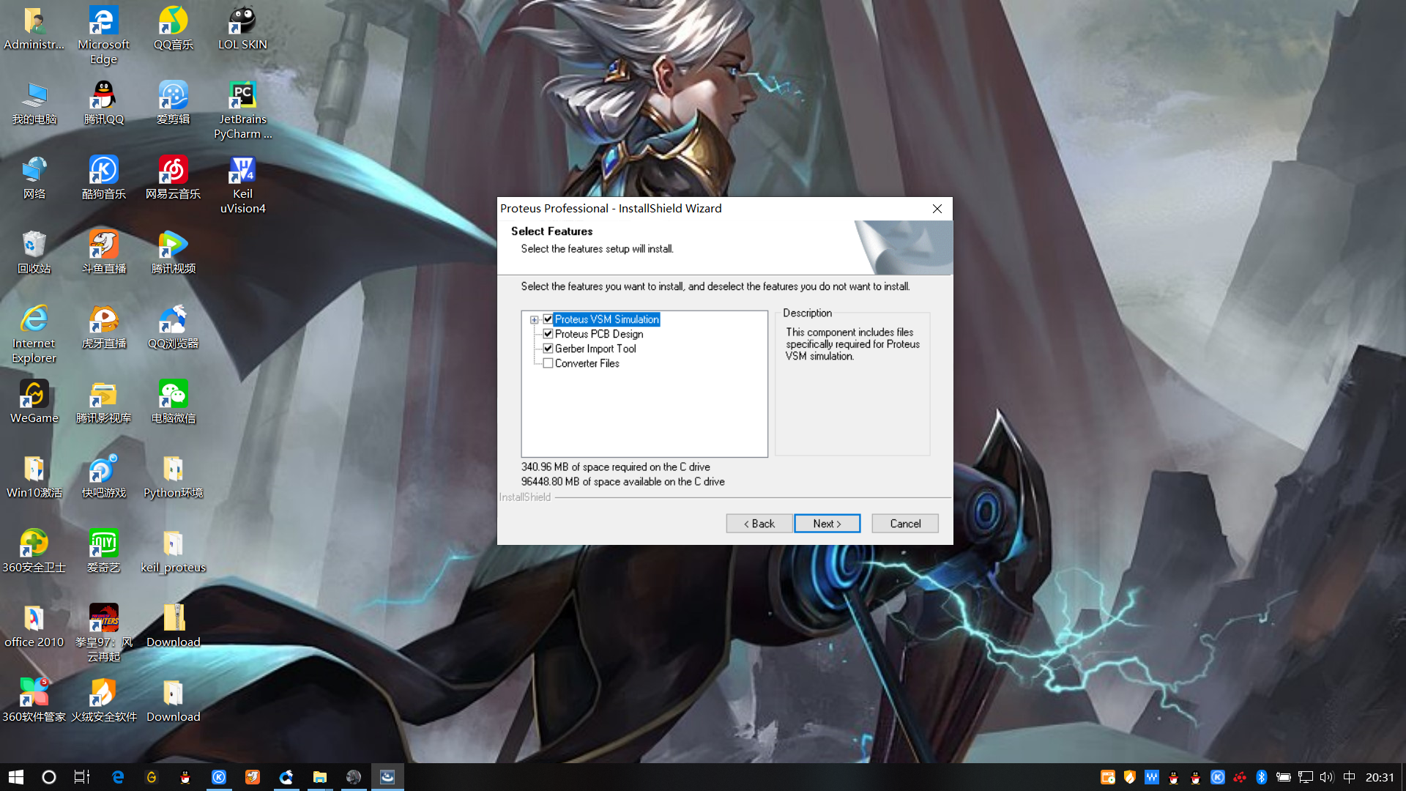This screenshot has height=791, width=1406.
Task: Click the Back button
Action: 759,524
